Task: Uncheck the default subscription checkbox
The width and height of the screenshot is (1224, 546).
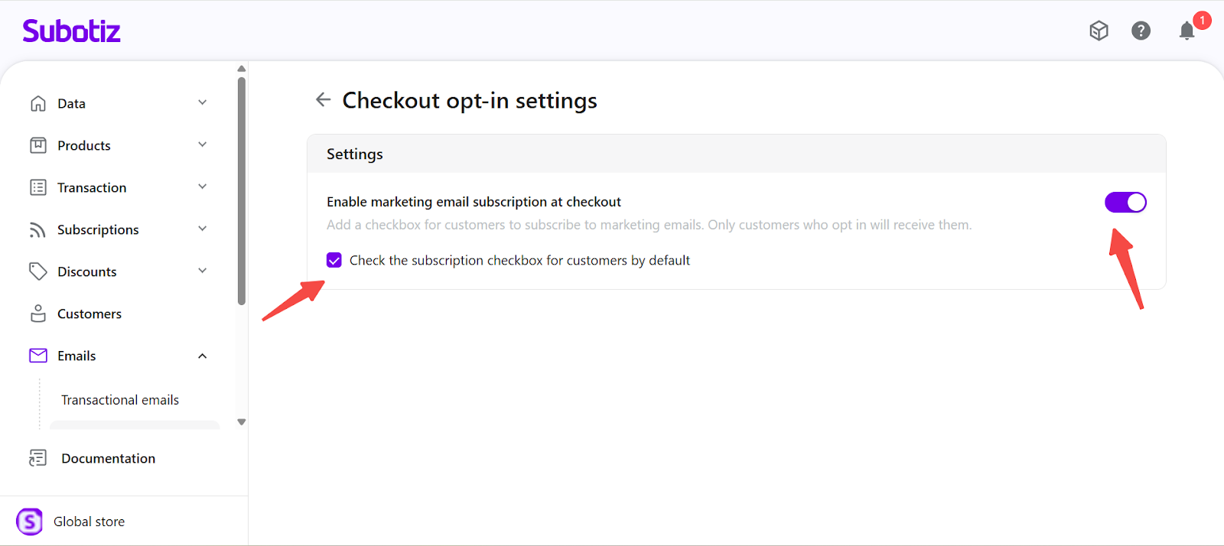Action: pos(334,261)
